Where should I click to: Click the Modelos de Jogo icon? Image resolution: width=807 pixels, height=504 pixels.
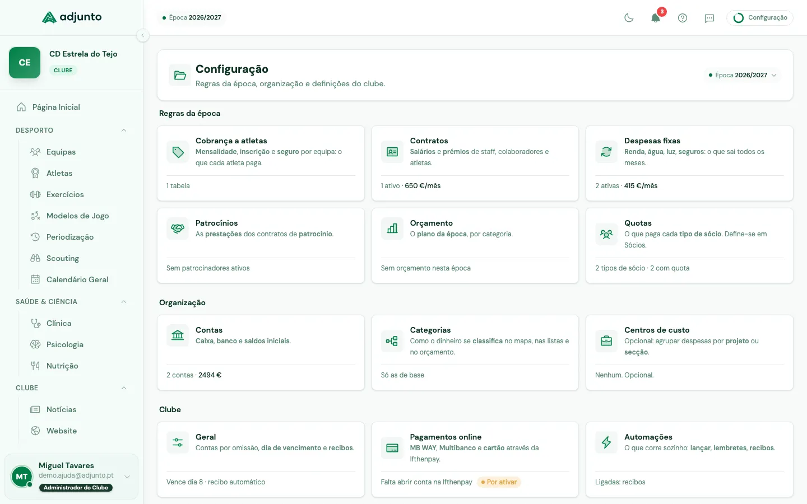coord(35,216)
